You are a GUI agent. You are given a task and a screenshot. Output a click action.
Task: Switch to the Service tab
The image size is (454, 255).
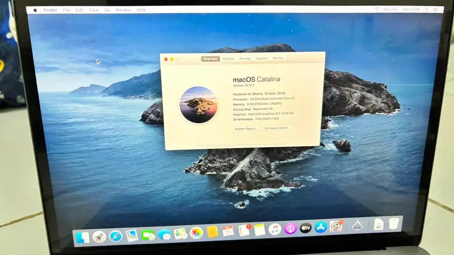point(278,58)
